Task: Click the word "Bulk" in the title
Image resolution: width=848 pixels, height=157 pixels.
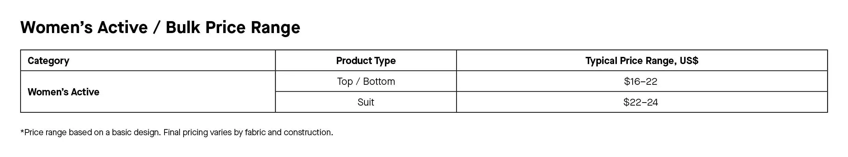Action: coord(183,27)
